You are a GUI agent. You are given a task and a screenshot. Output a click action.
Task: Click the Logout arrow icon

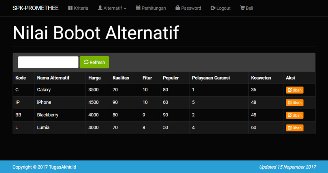[x=213, y=8]
